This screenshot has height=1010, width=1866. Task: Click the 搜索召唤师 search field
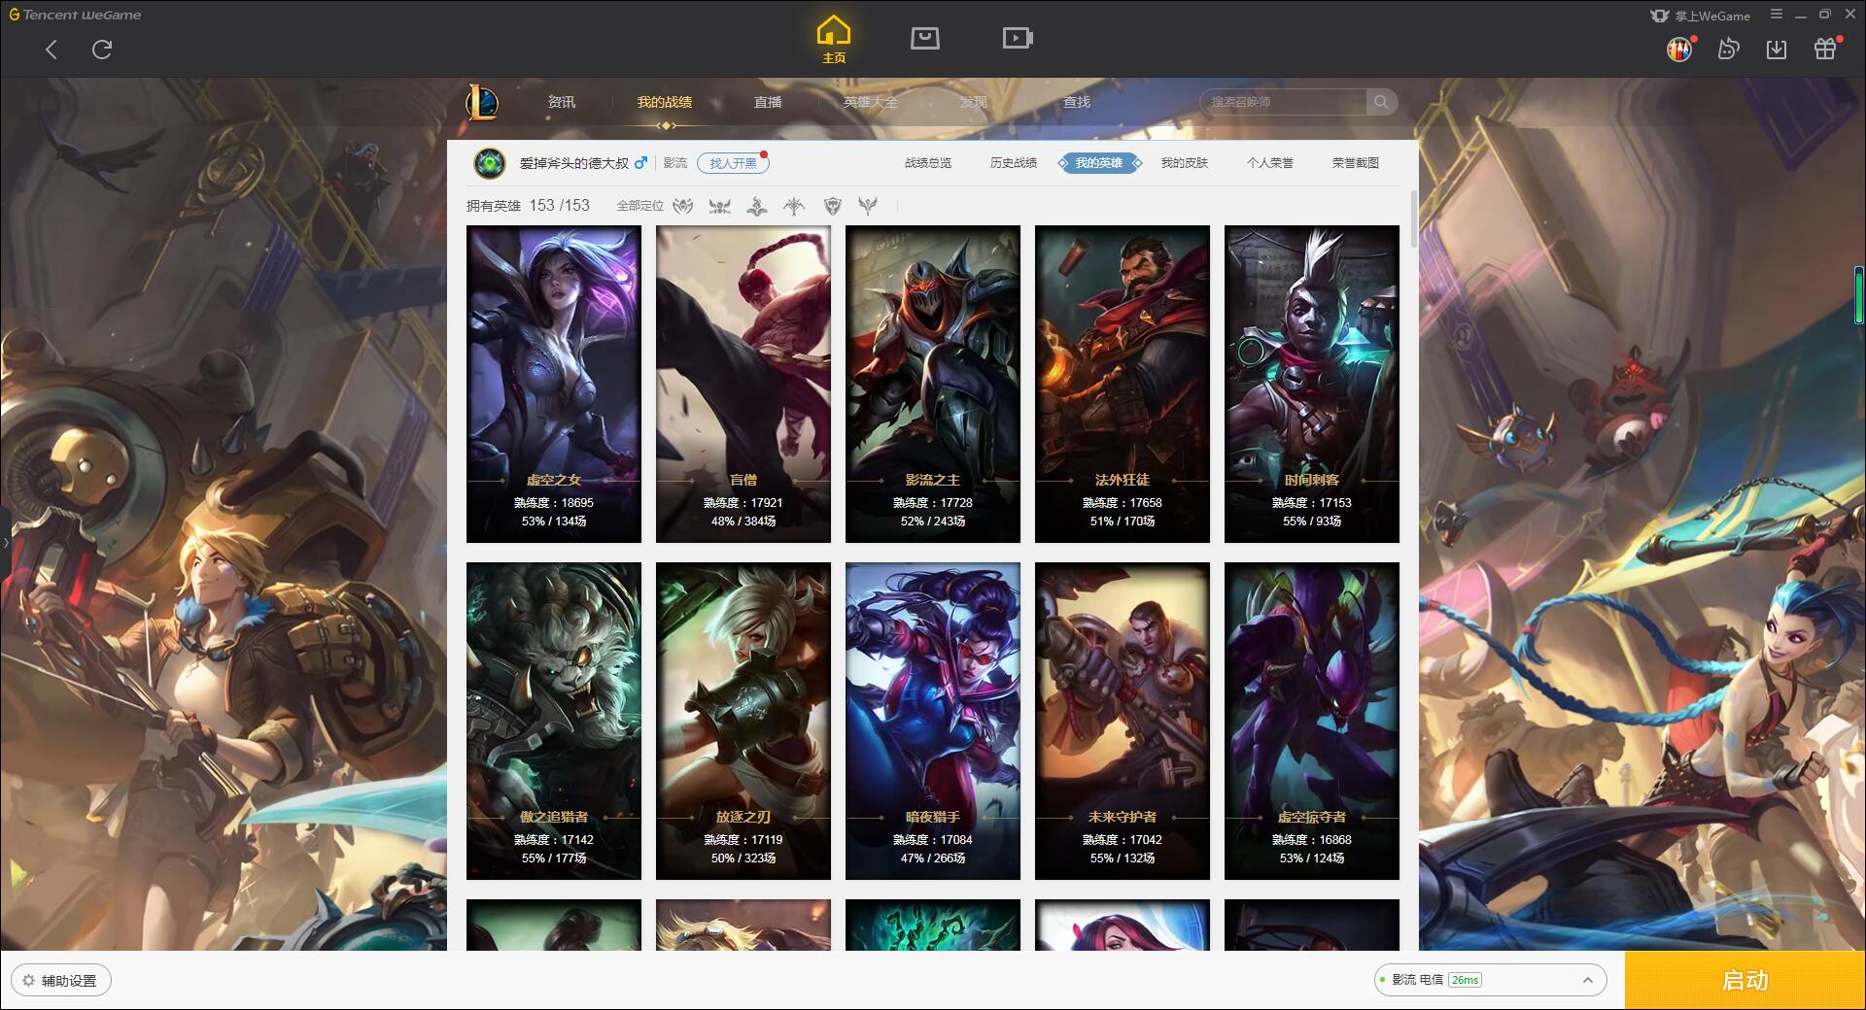1285,102
